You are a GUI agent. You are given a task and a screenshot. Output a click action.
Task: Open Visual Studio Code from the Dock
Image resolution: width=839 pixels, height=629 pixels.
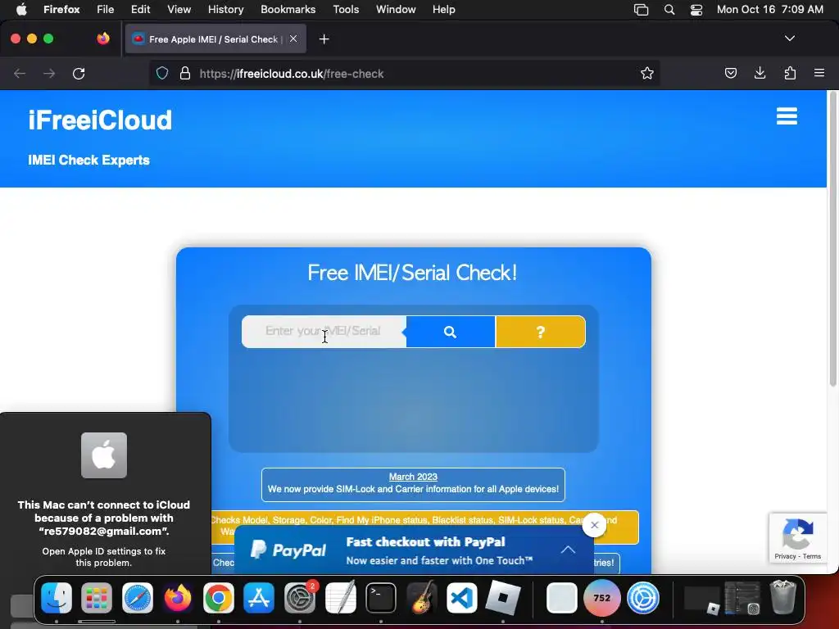(x=462, y=597)
